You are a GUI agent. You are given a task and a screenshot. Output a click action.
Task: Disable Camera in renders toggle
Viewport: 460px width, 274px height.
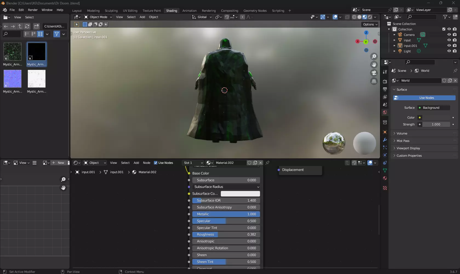(x=455, y=35)
